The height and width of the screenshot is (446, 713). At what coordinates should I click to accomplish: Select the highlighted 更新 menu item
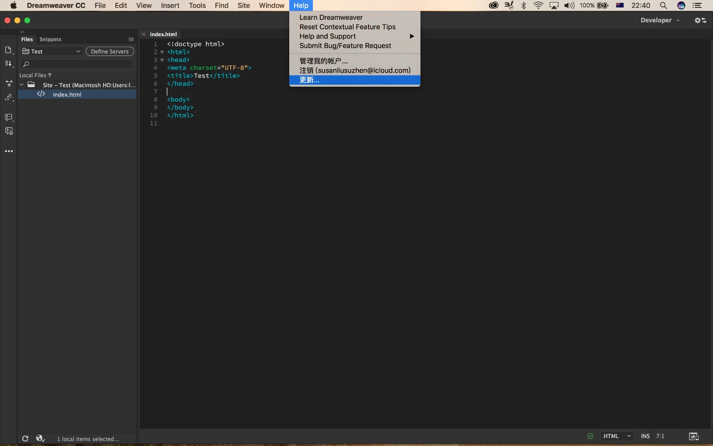[x=355, y=80]
